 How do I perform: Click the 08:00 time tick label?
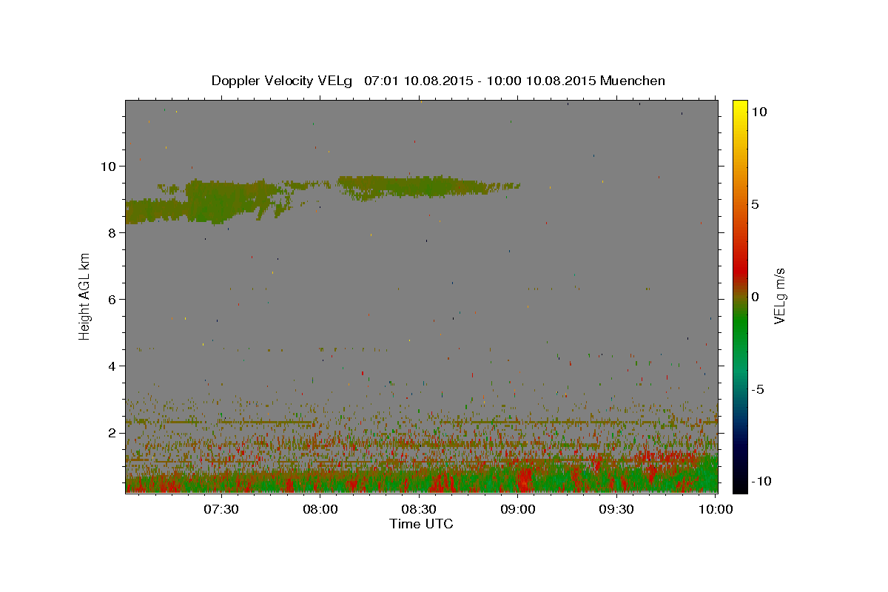[x=320, y=509]
